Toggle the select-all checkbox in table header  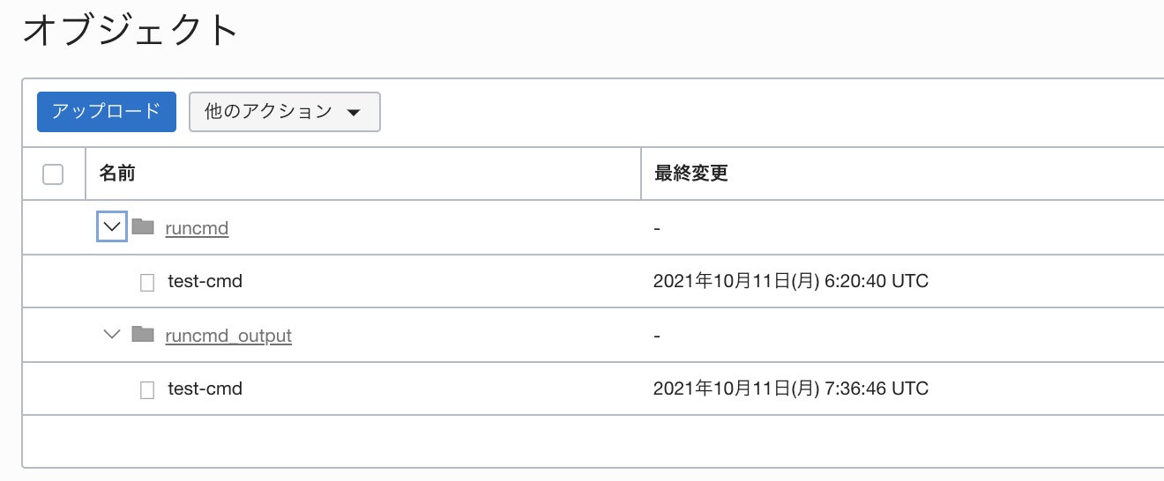(x=53, y=174)
